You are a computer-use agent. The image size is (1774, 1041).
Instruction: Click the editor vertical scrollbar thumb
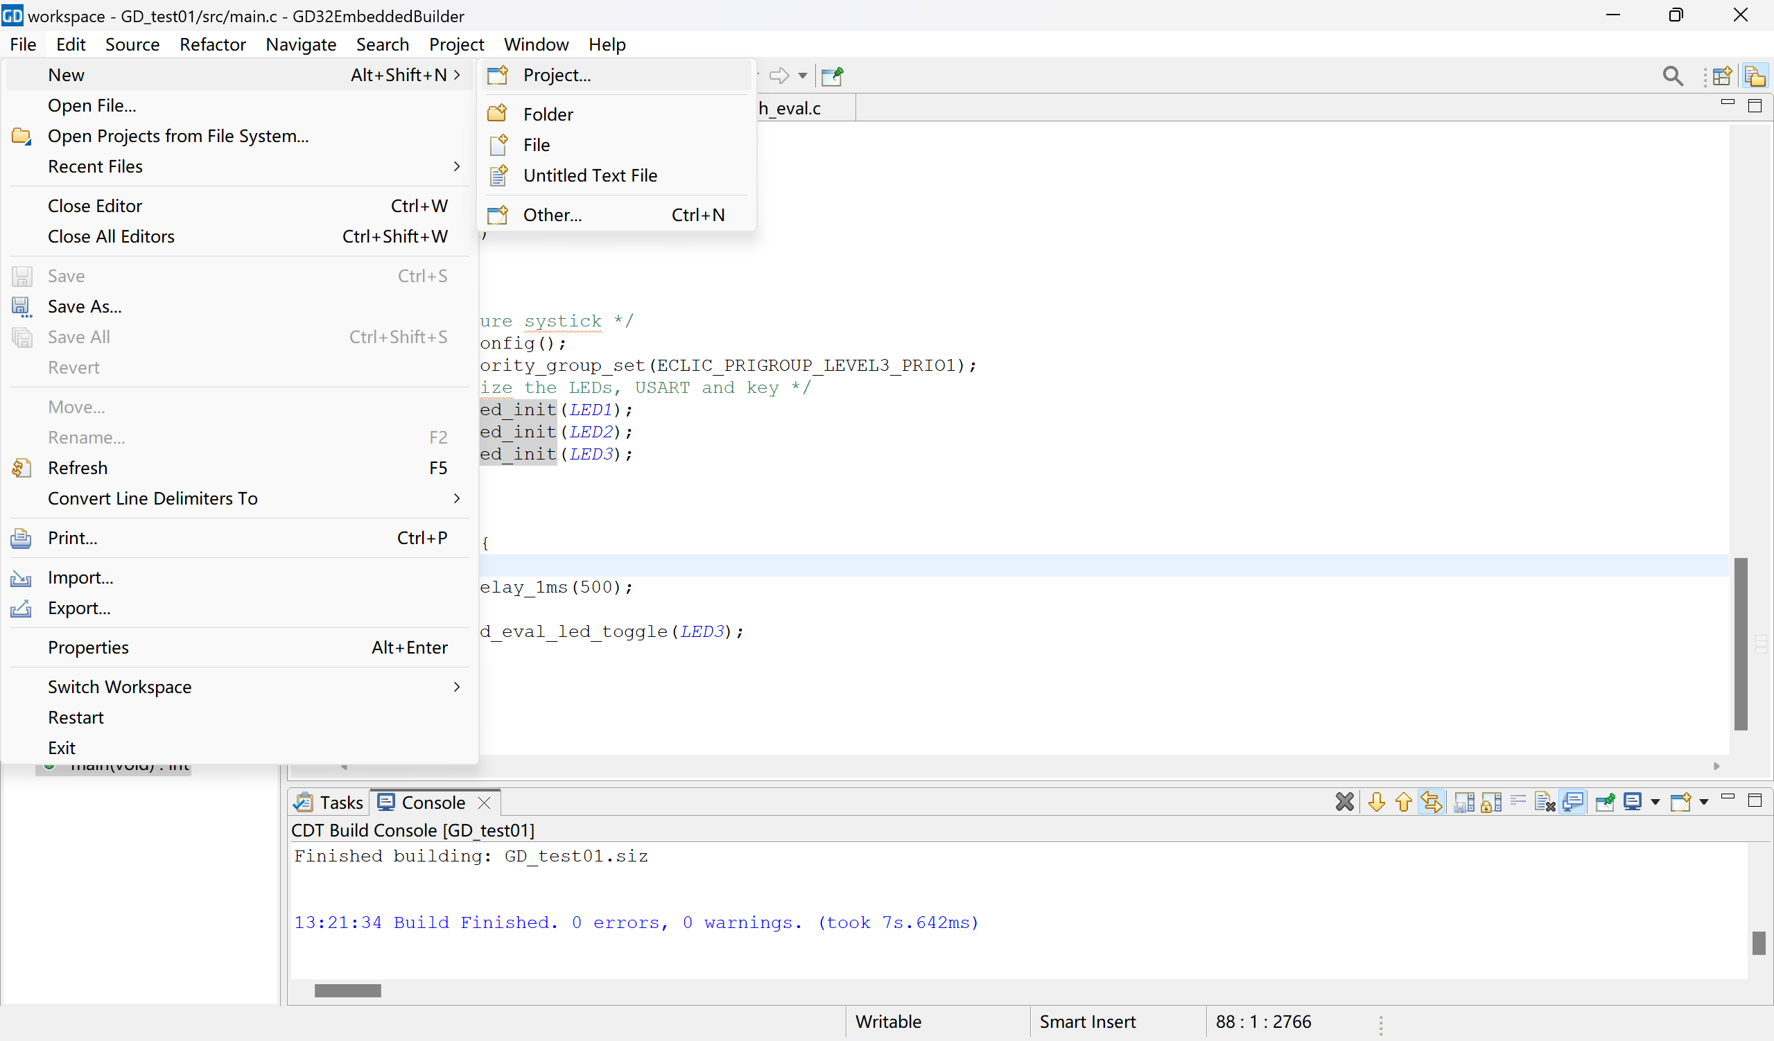1740,643
